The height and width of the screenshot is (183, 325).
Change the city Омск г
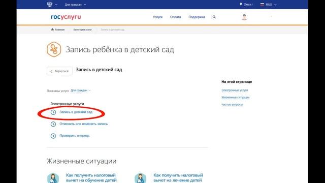248,5
